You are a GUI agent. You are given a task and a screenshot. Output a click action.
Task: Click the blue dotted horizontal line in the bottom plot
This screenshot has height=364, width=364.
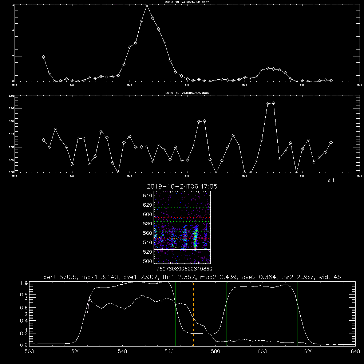point(192,308)
